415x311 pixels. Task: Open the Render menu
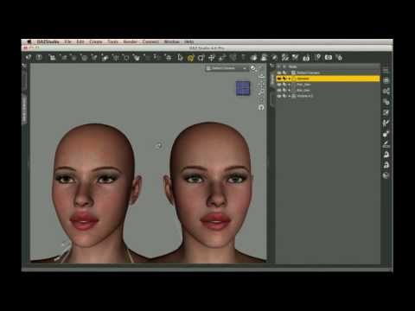point(130,41)
